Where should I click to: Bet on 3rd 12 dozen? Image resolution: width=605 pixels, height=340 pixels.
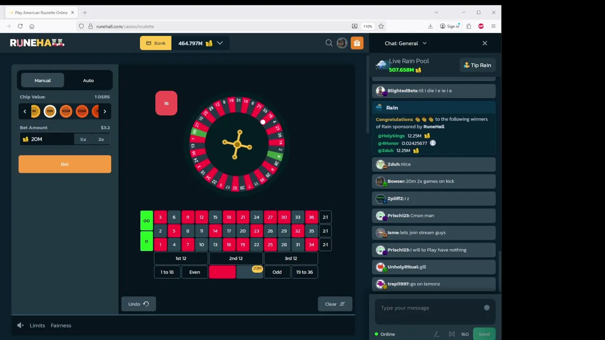coord(291,258)
